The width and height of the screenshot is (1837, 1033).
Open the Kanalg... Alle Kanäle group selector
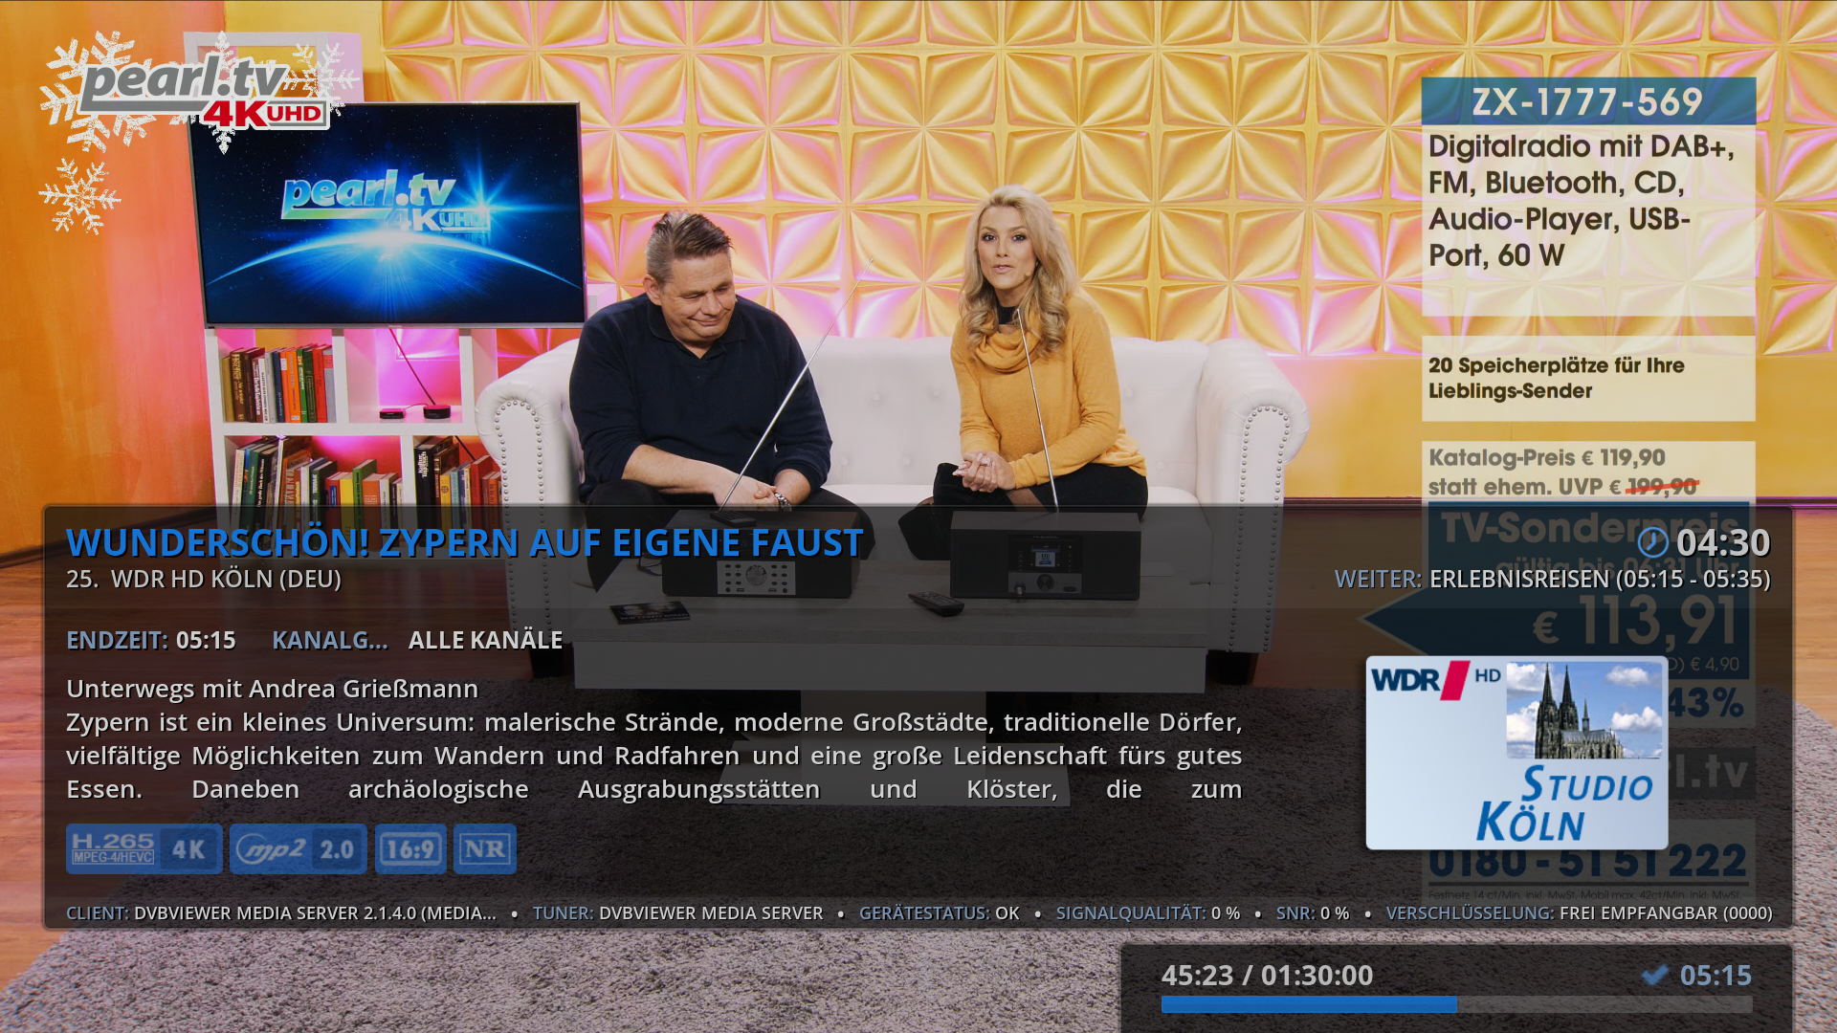point(417,640)
